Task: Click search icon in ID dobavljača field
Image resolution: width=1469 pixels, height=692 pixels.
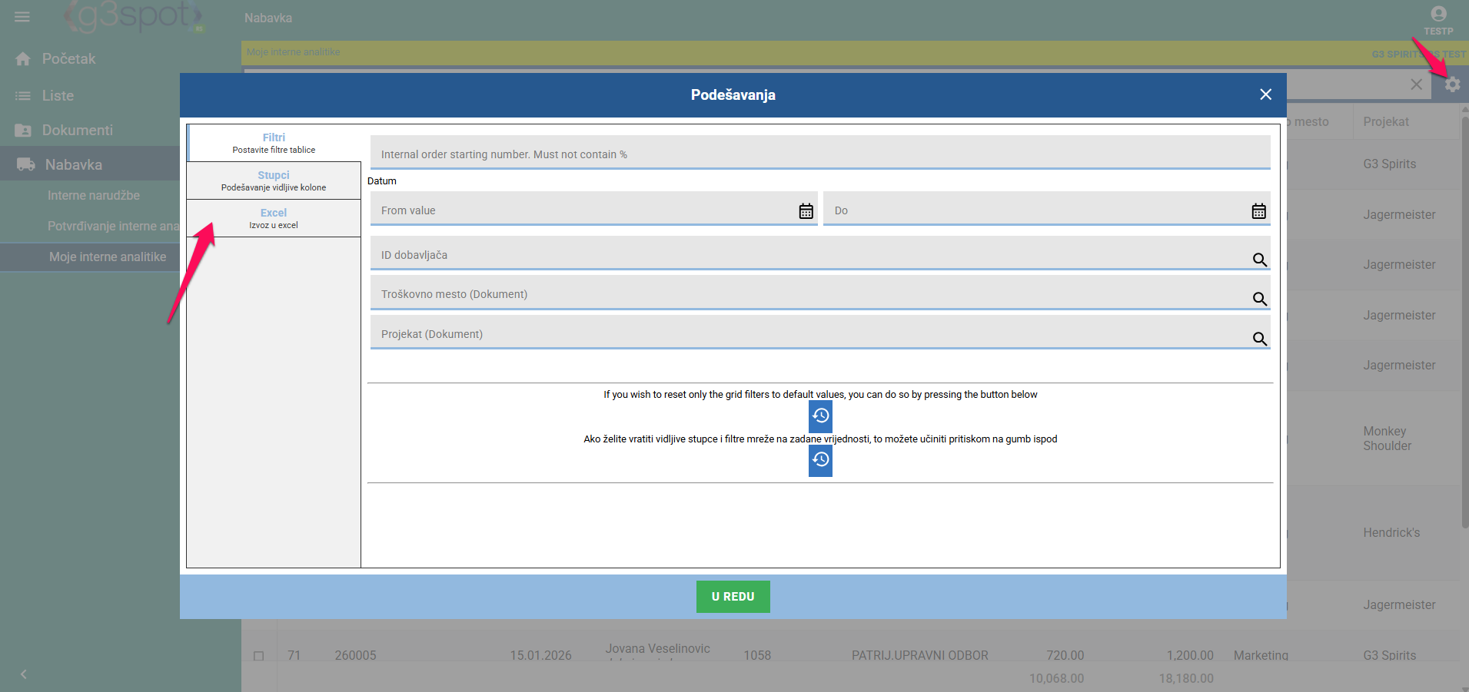Action: [x=1259, y=260]
